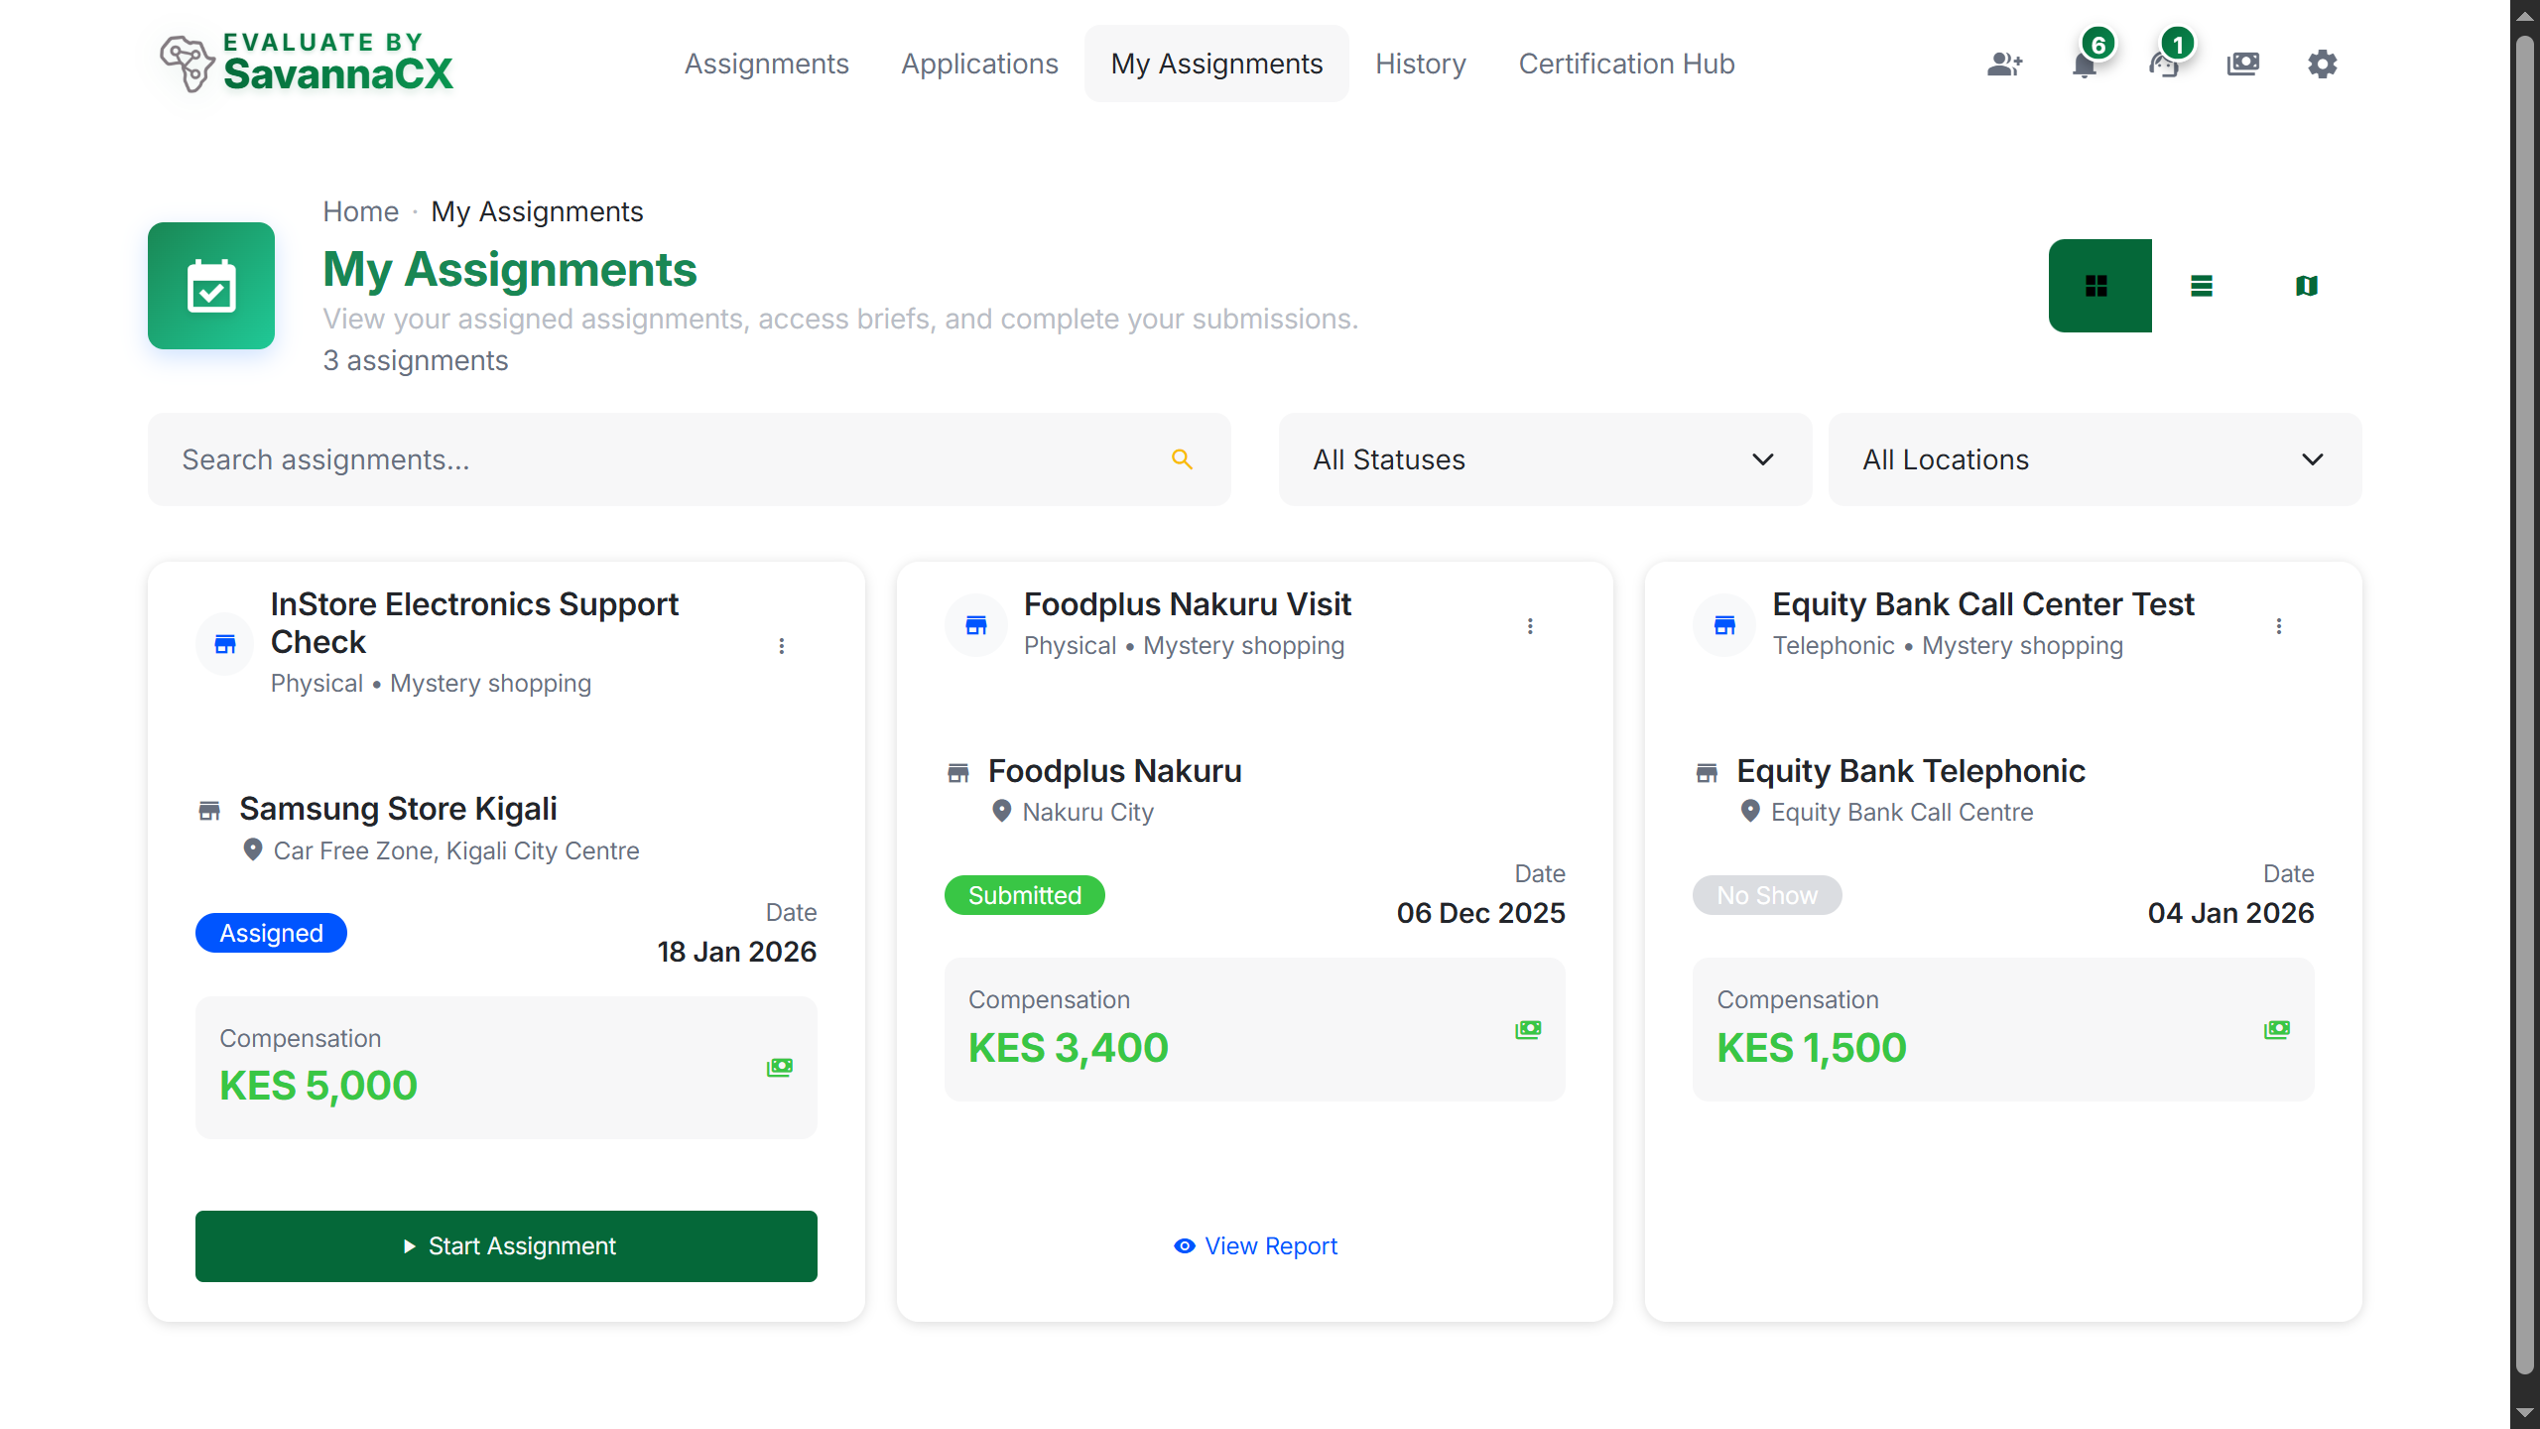
Task: Switch assignments to list view
Action: (2202, 286)
